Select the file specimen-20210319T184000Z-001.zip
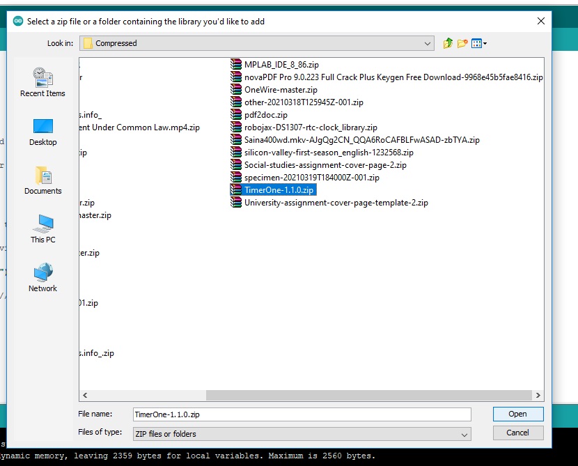 click(x=312, y=178)
